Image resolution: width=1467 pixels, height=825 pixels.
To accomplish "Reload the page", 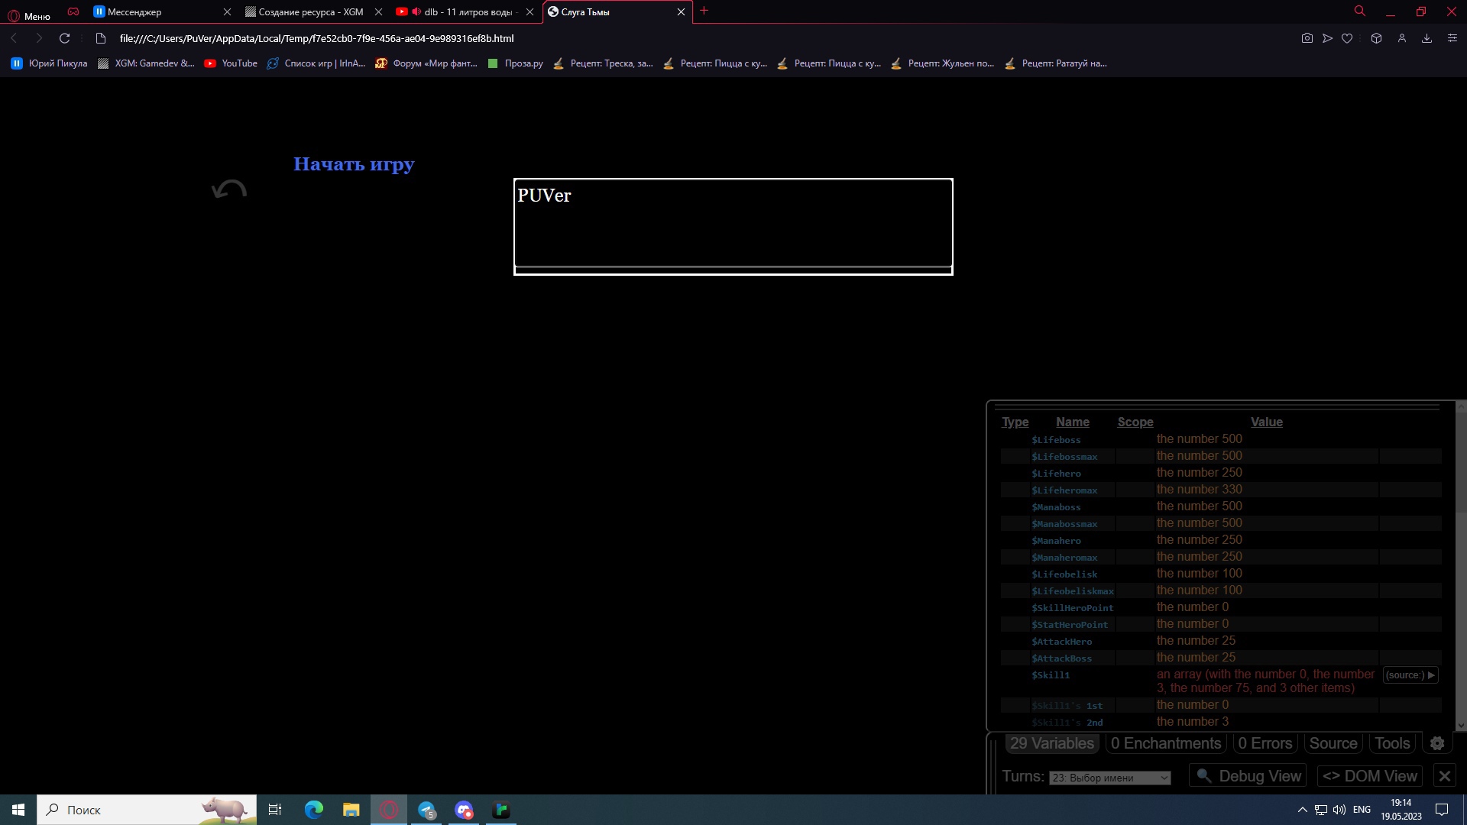I will (65, 38).
